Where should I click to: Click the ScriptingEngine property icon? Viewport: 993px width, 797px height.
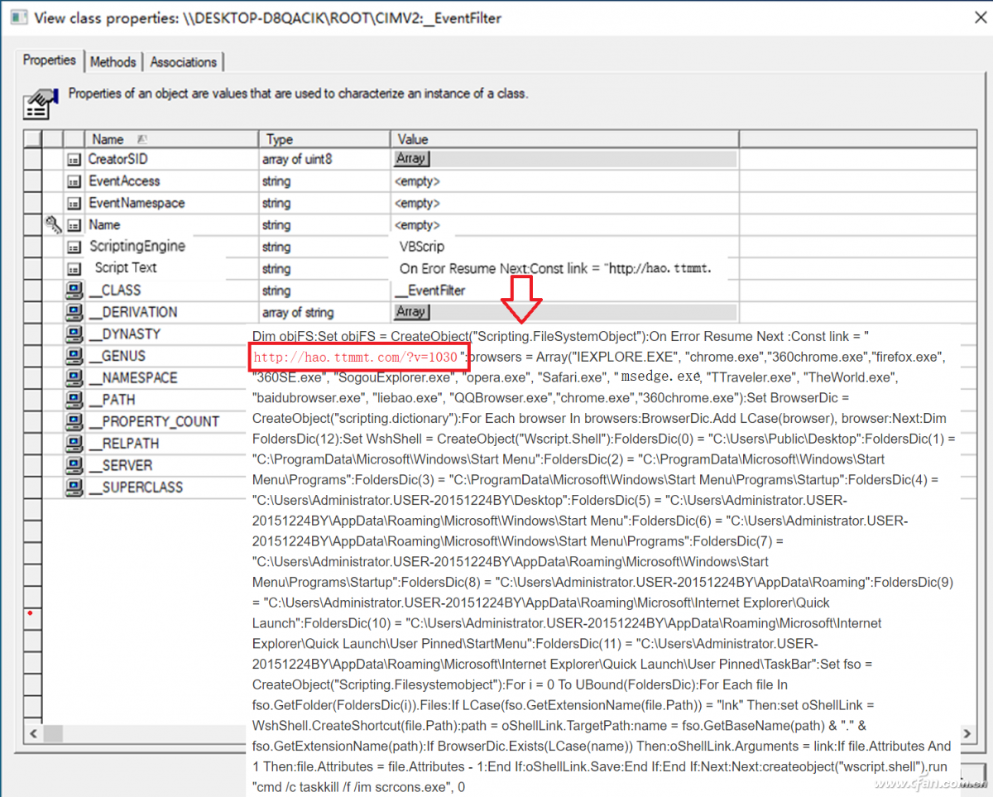click(74, 247)
